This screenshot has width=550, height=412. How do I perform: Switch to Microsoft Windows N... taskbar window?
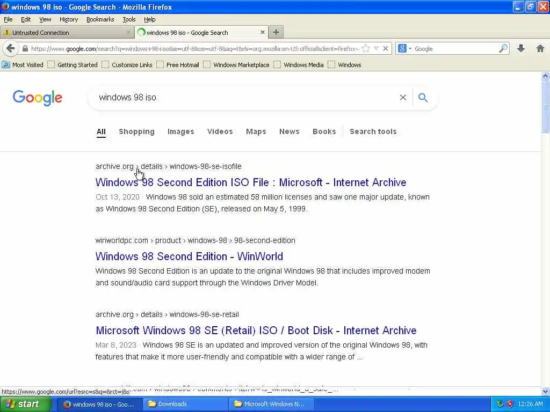pyautogui.click(x=272, y=404)
